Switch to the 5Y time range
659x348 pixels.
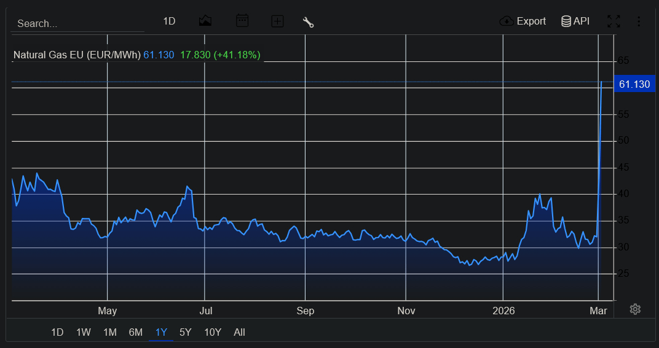tap(186, 332)
